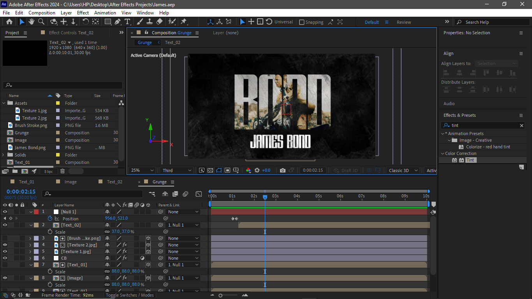Click the Search Help field

[493, 22]
